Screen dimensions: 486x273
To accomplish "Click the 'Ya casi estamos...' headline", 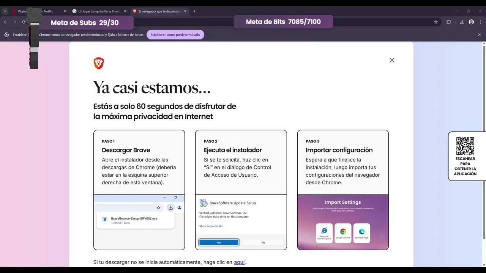I will pyautogui.click(x=152, y=88).
